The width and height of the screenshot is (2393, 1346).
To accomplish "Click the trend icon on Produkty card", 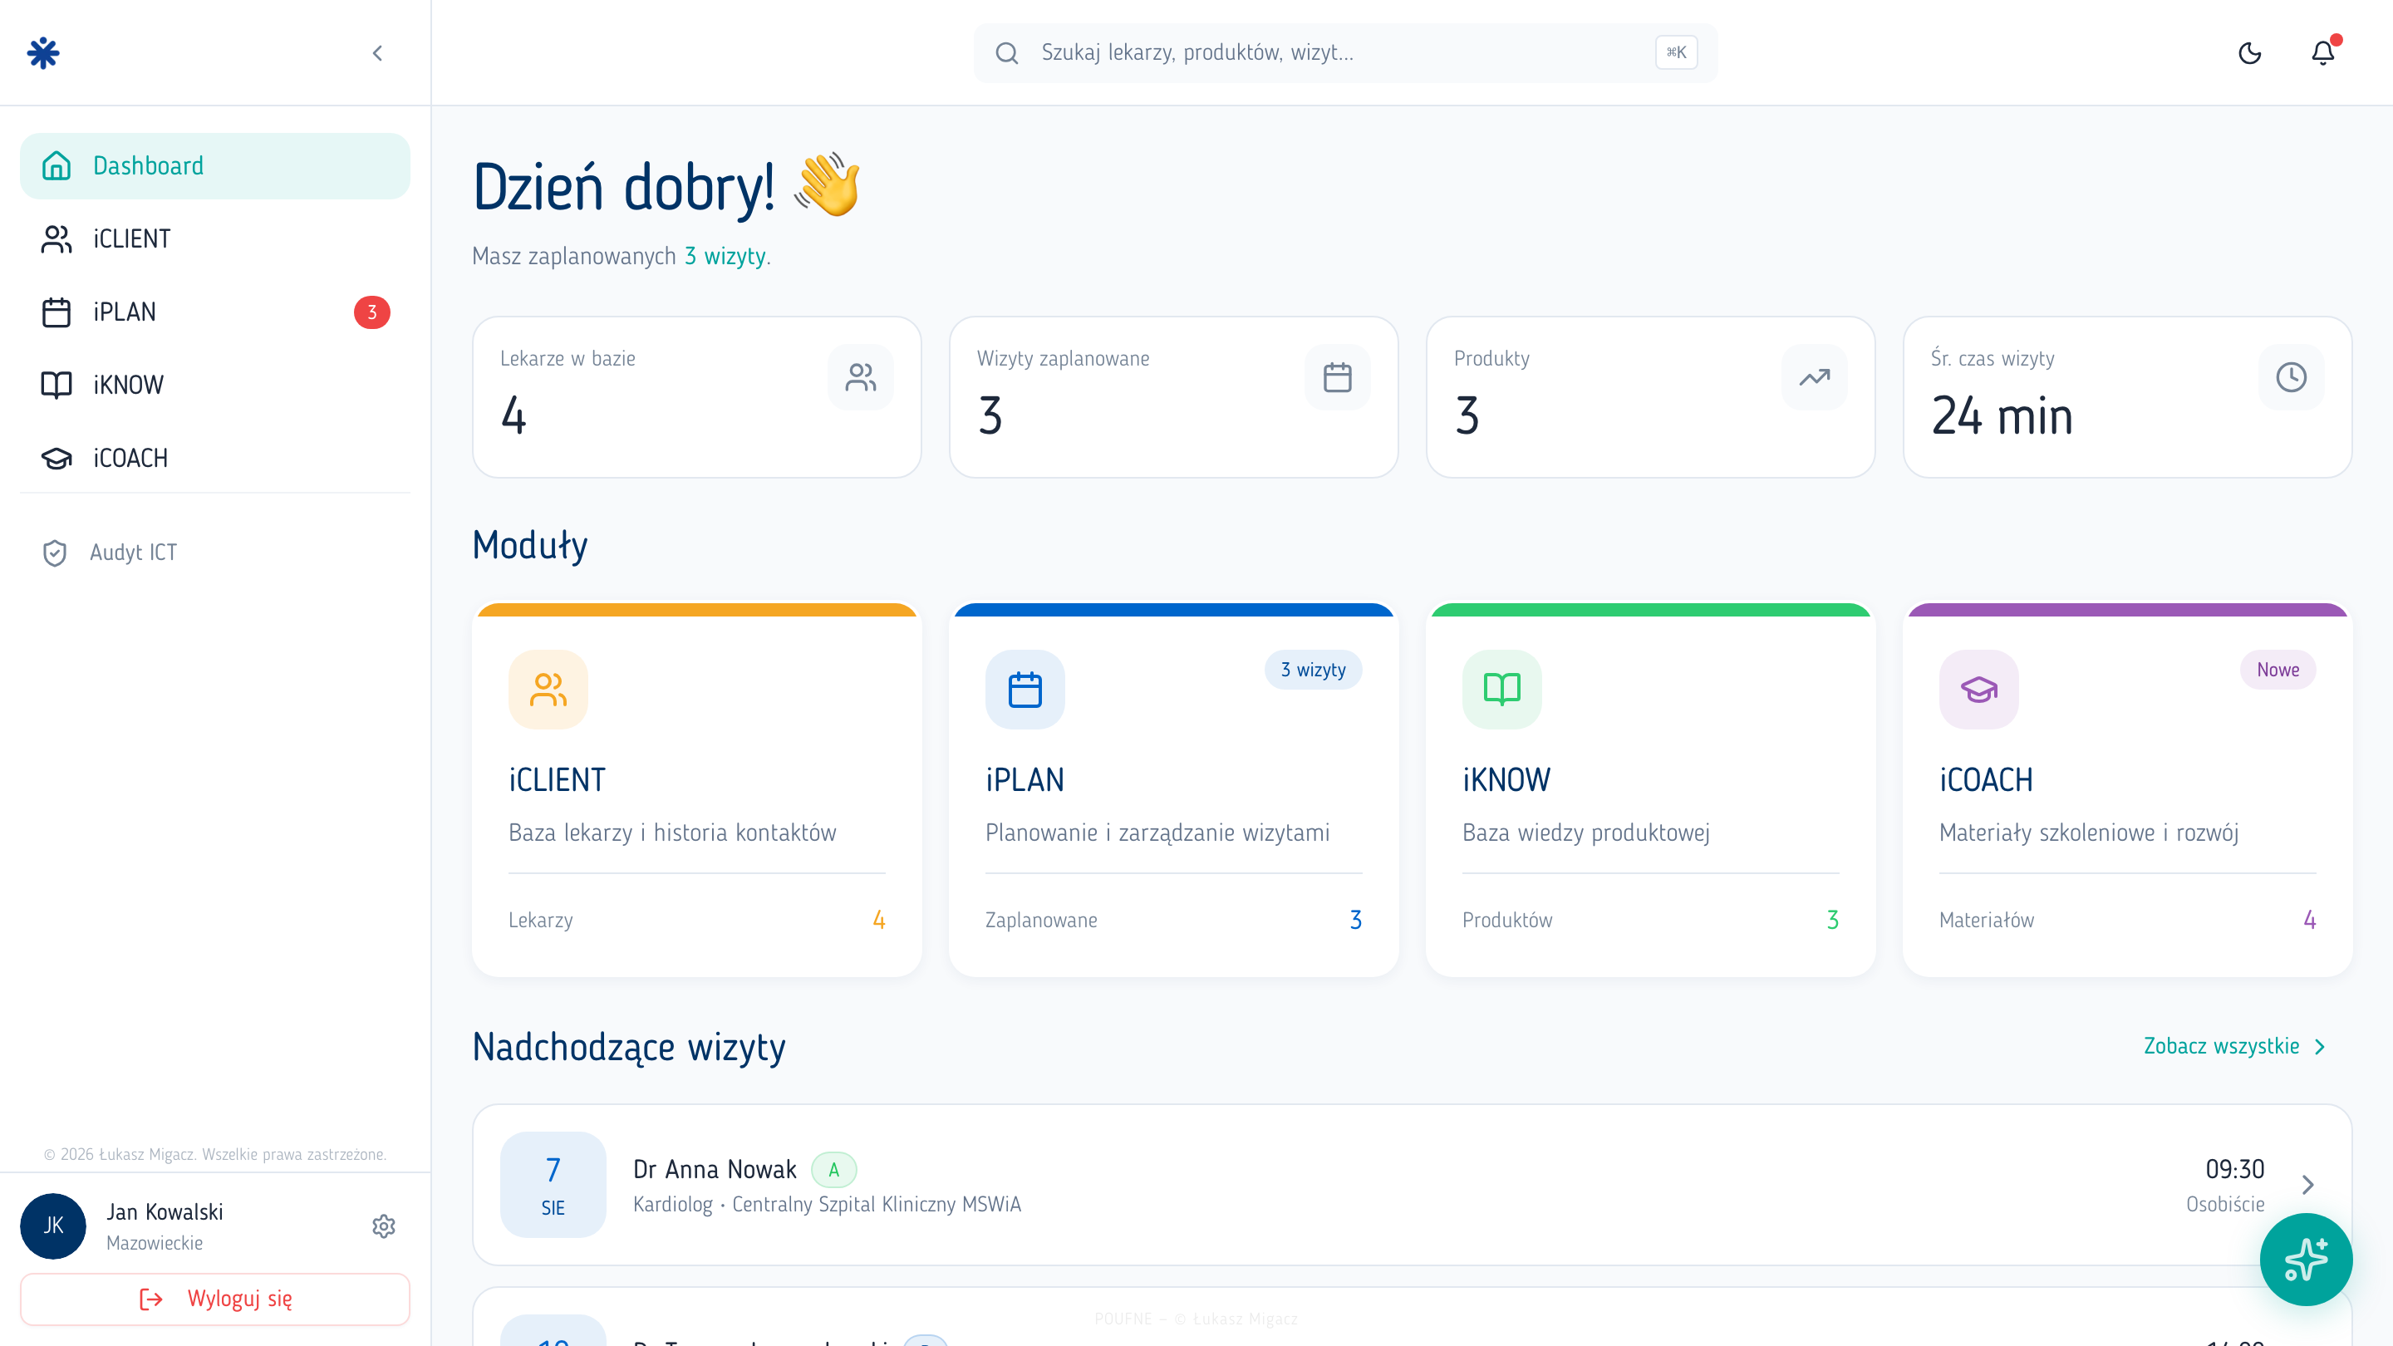I will (x=1814, y=377).
